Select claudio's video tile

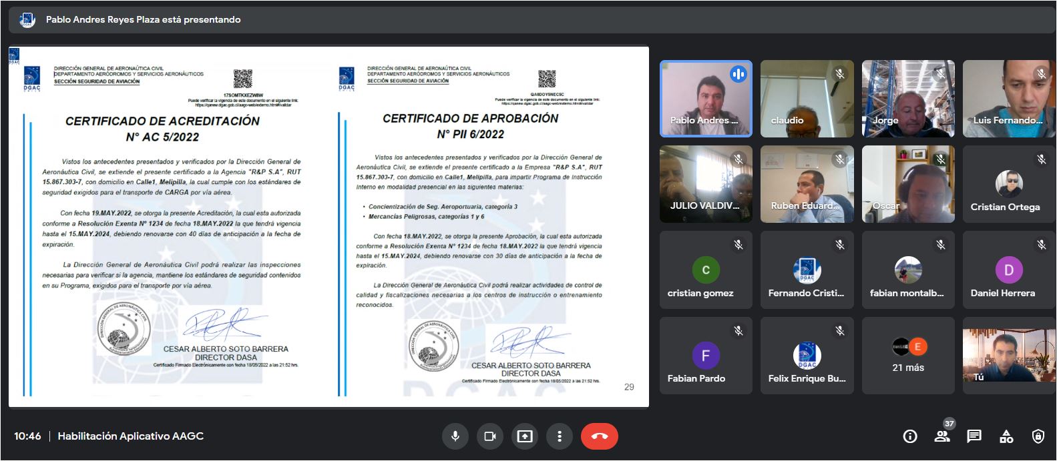[807, 99]
